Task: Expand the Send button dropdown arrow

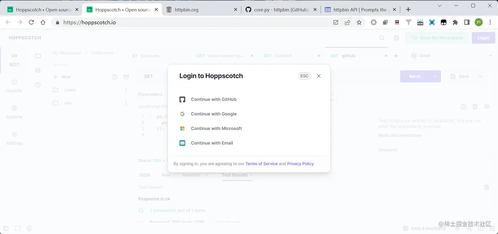Action: point(435,76)
